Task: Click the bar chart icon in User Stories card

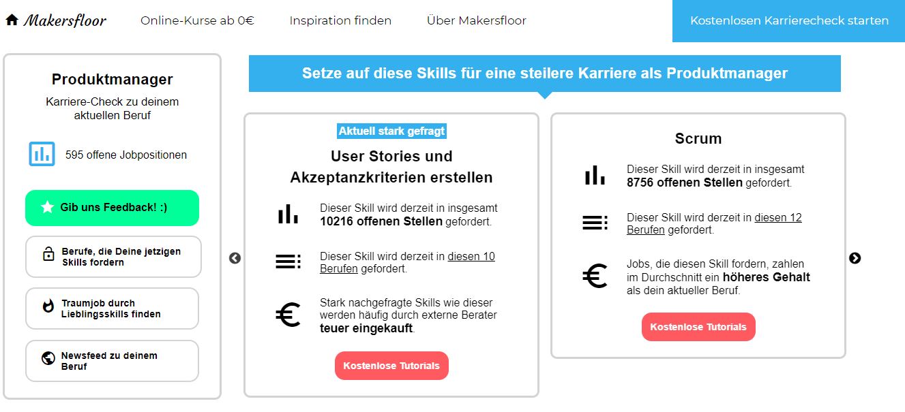Action: [288, 214]
